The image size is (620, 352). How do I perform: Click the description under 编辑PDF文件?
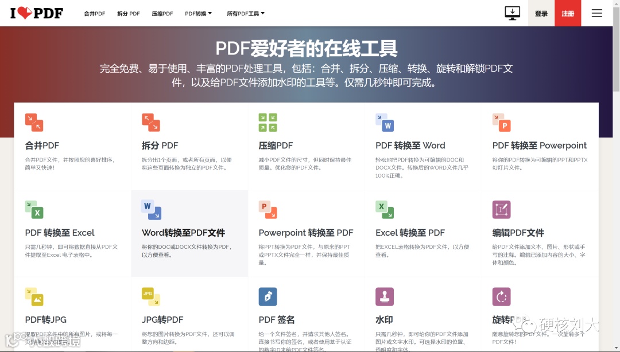538,255
